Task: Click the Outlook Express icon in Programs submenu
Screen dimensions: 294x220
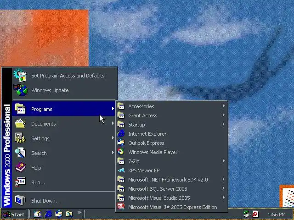Action: click(121, 143)
